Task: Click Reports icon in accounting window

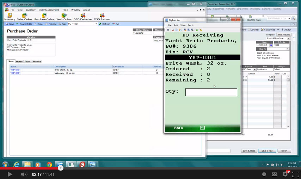Action: [251, 18]
